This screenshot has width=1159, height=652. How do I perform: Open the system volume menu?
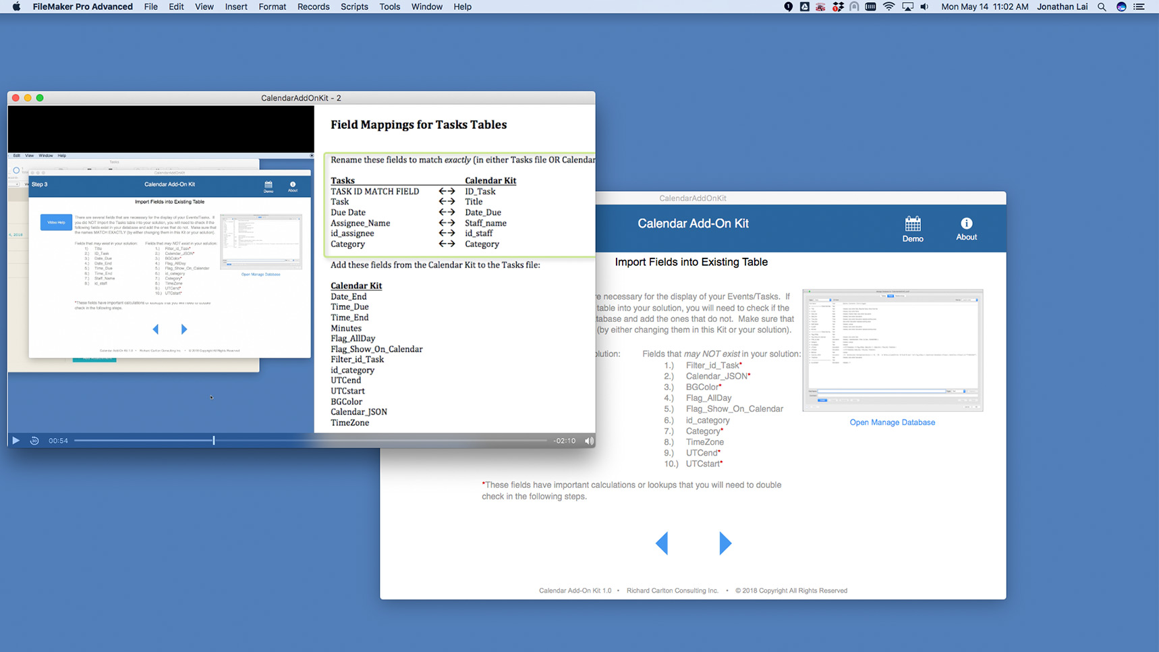coord(924,7)
